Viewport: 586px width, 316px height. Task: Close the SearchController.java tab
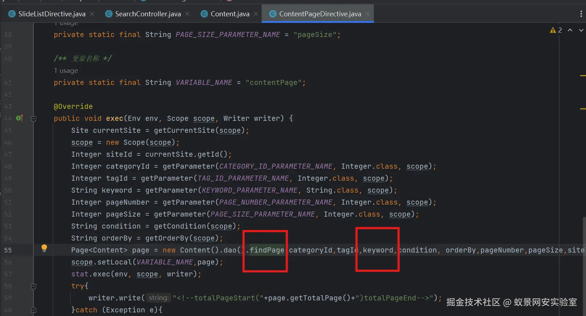(x=187, y=14)
